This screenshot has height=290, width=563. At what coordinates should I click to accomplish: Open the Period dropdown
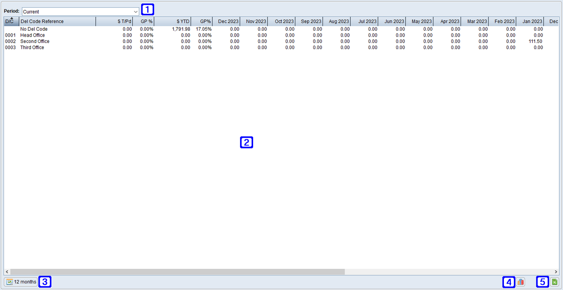(x=136, y=10)
